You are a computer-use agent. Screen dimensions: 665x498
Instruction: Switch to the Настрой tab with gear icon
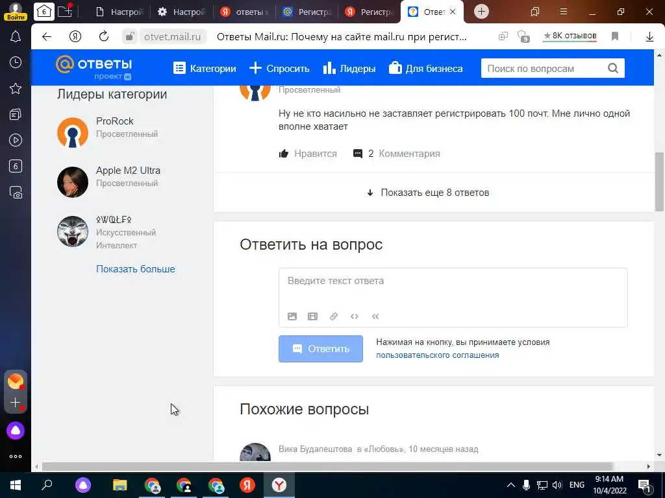(181, 12)
